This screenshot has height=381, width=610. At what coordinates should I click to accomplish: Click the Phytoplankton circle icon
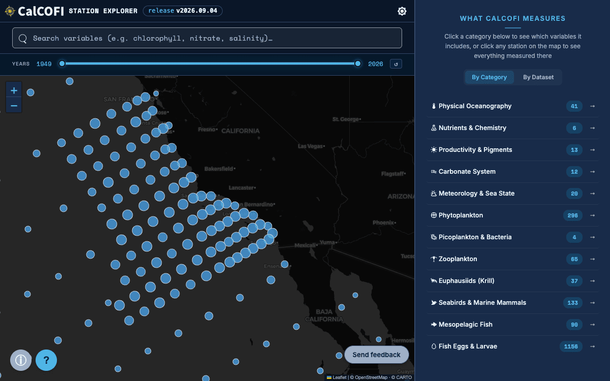coord(434,215)
